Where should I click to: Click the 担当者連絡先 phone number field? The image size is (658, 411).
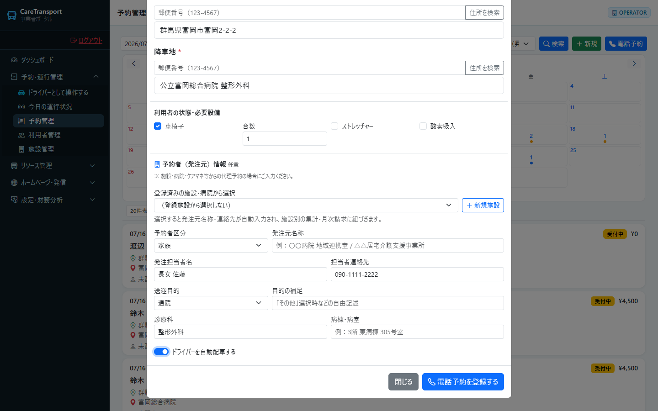pos(417,274)
